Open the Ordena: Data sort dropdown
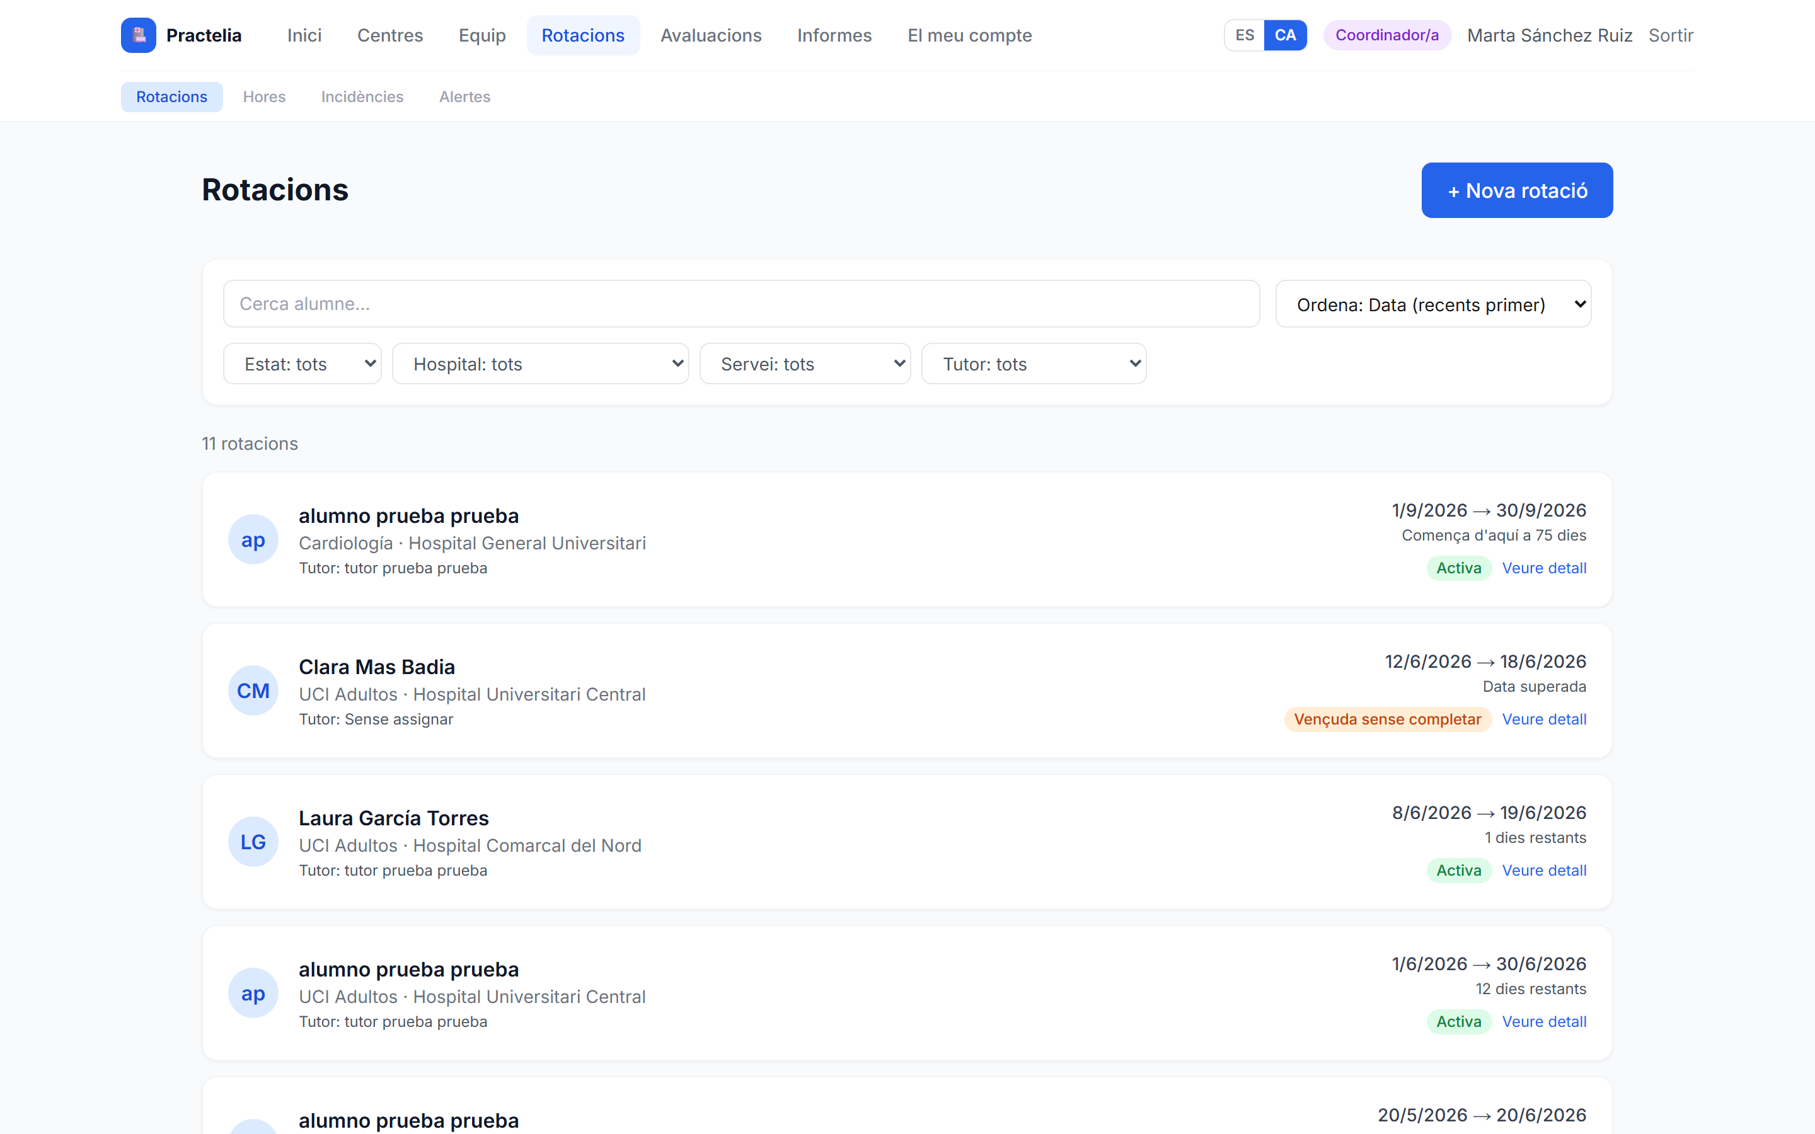This screenshot has width=1815, height=1134. click(1433, 304)
